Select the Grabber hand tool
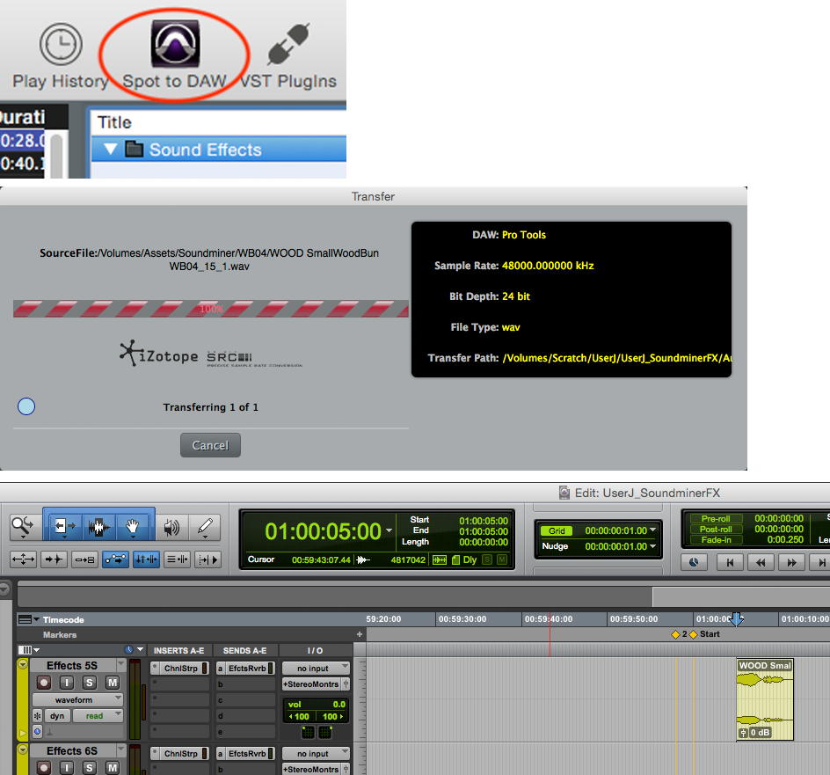 pyautogui.click(x=133, y=527)
